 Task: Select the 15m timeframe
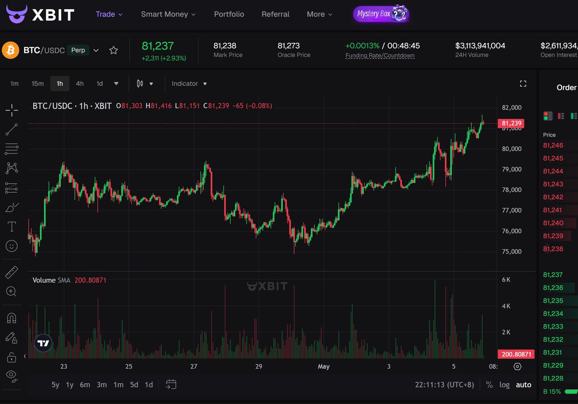coord(38,84)
